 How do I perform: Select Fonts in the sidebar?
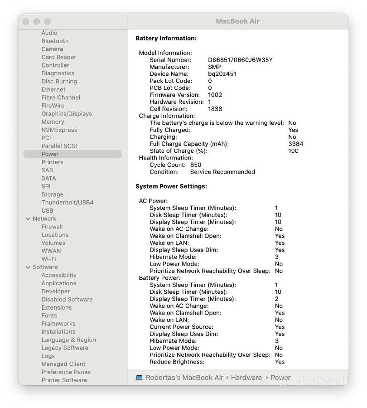49,316
